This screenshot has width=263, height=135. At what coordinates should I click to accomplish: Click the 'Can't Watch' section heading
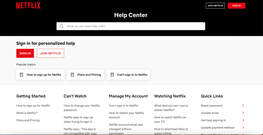click(x=75, y=96)
